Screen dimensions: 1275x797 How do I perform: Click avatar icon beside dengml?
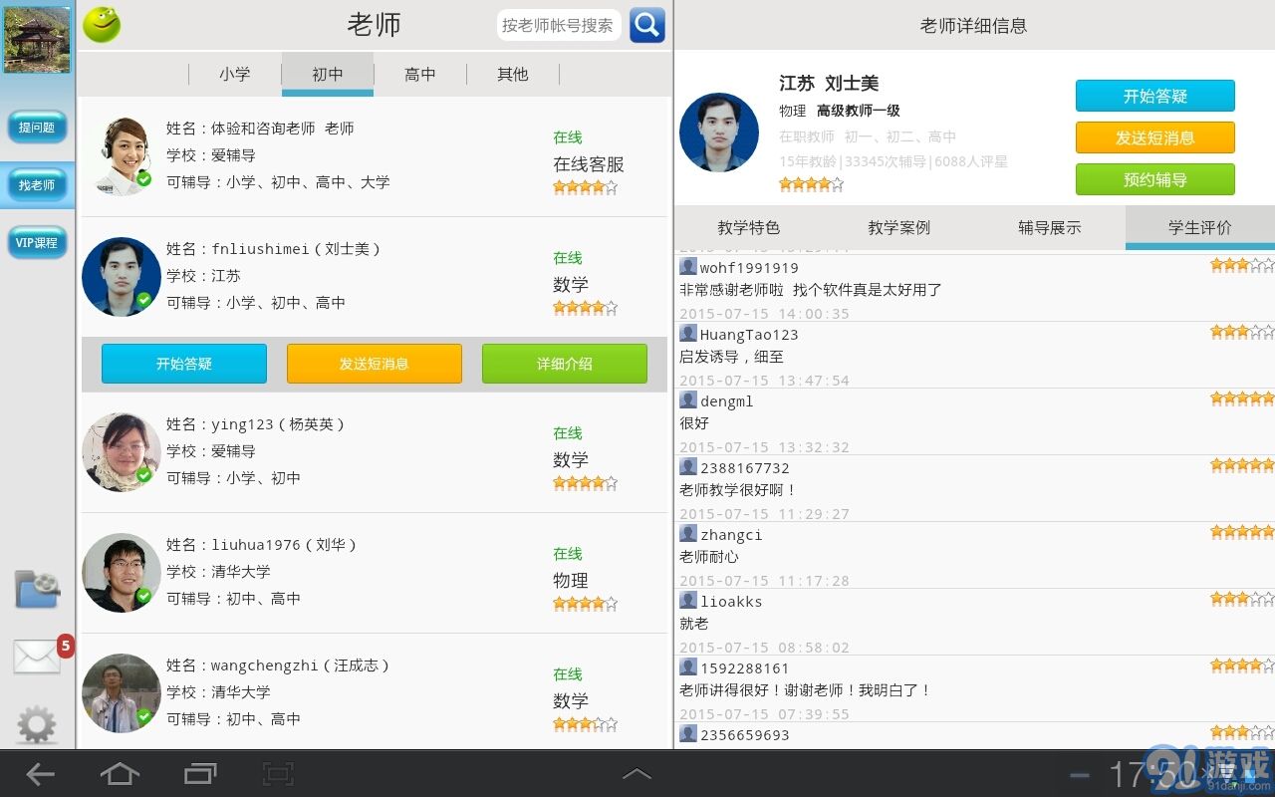tap(688, 399)
